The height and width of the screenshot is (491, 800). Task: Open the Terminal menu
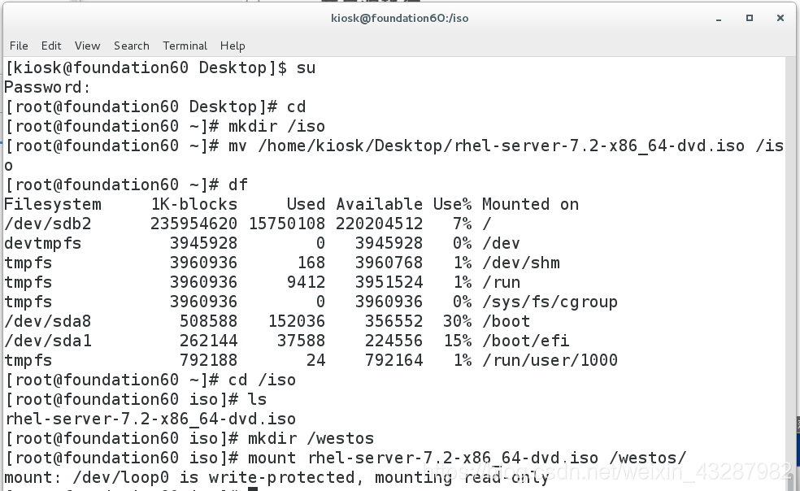coord(185,46)
